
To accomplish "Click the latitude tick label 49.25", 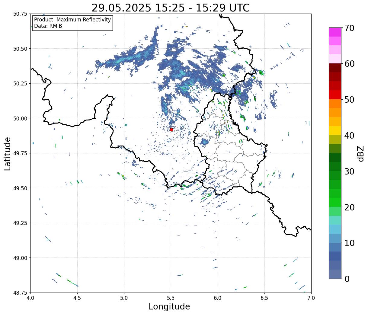I will [x=20, y=223].
